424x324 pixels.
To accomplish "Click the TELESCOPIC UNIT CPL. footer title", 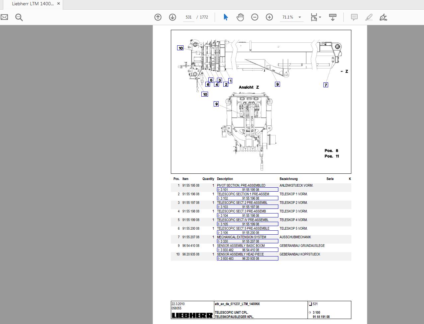I will (231, 312).
